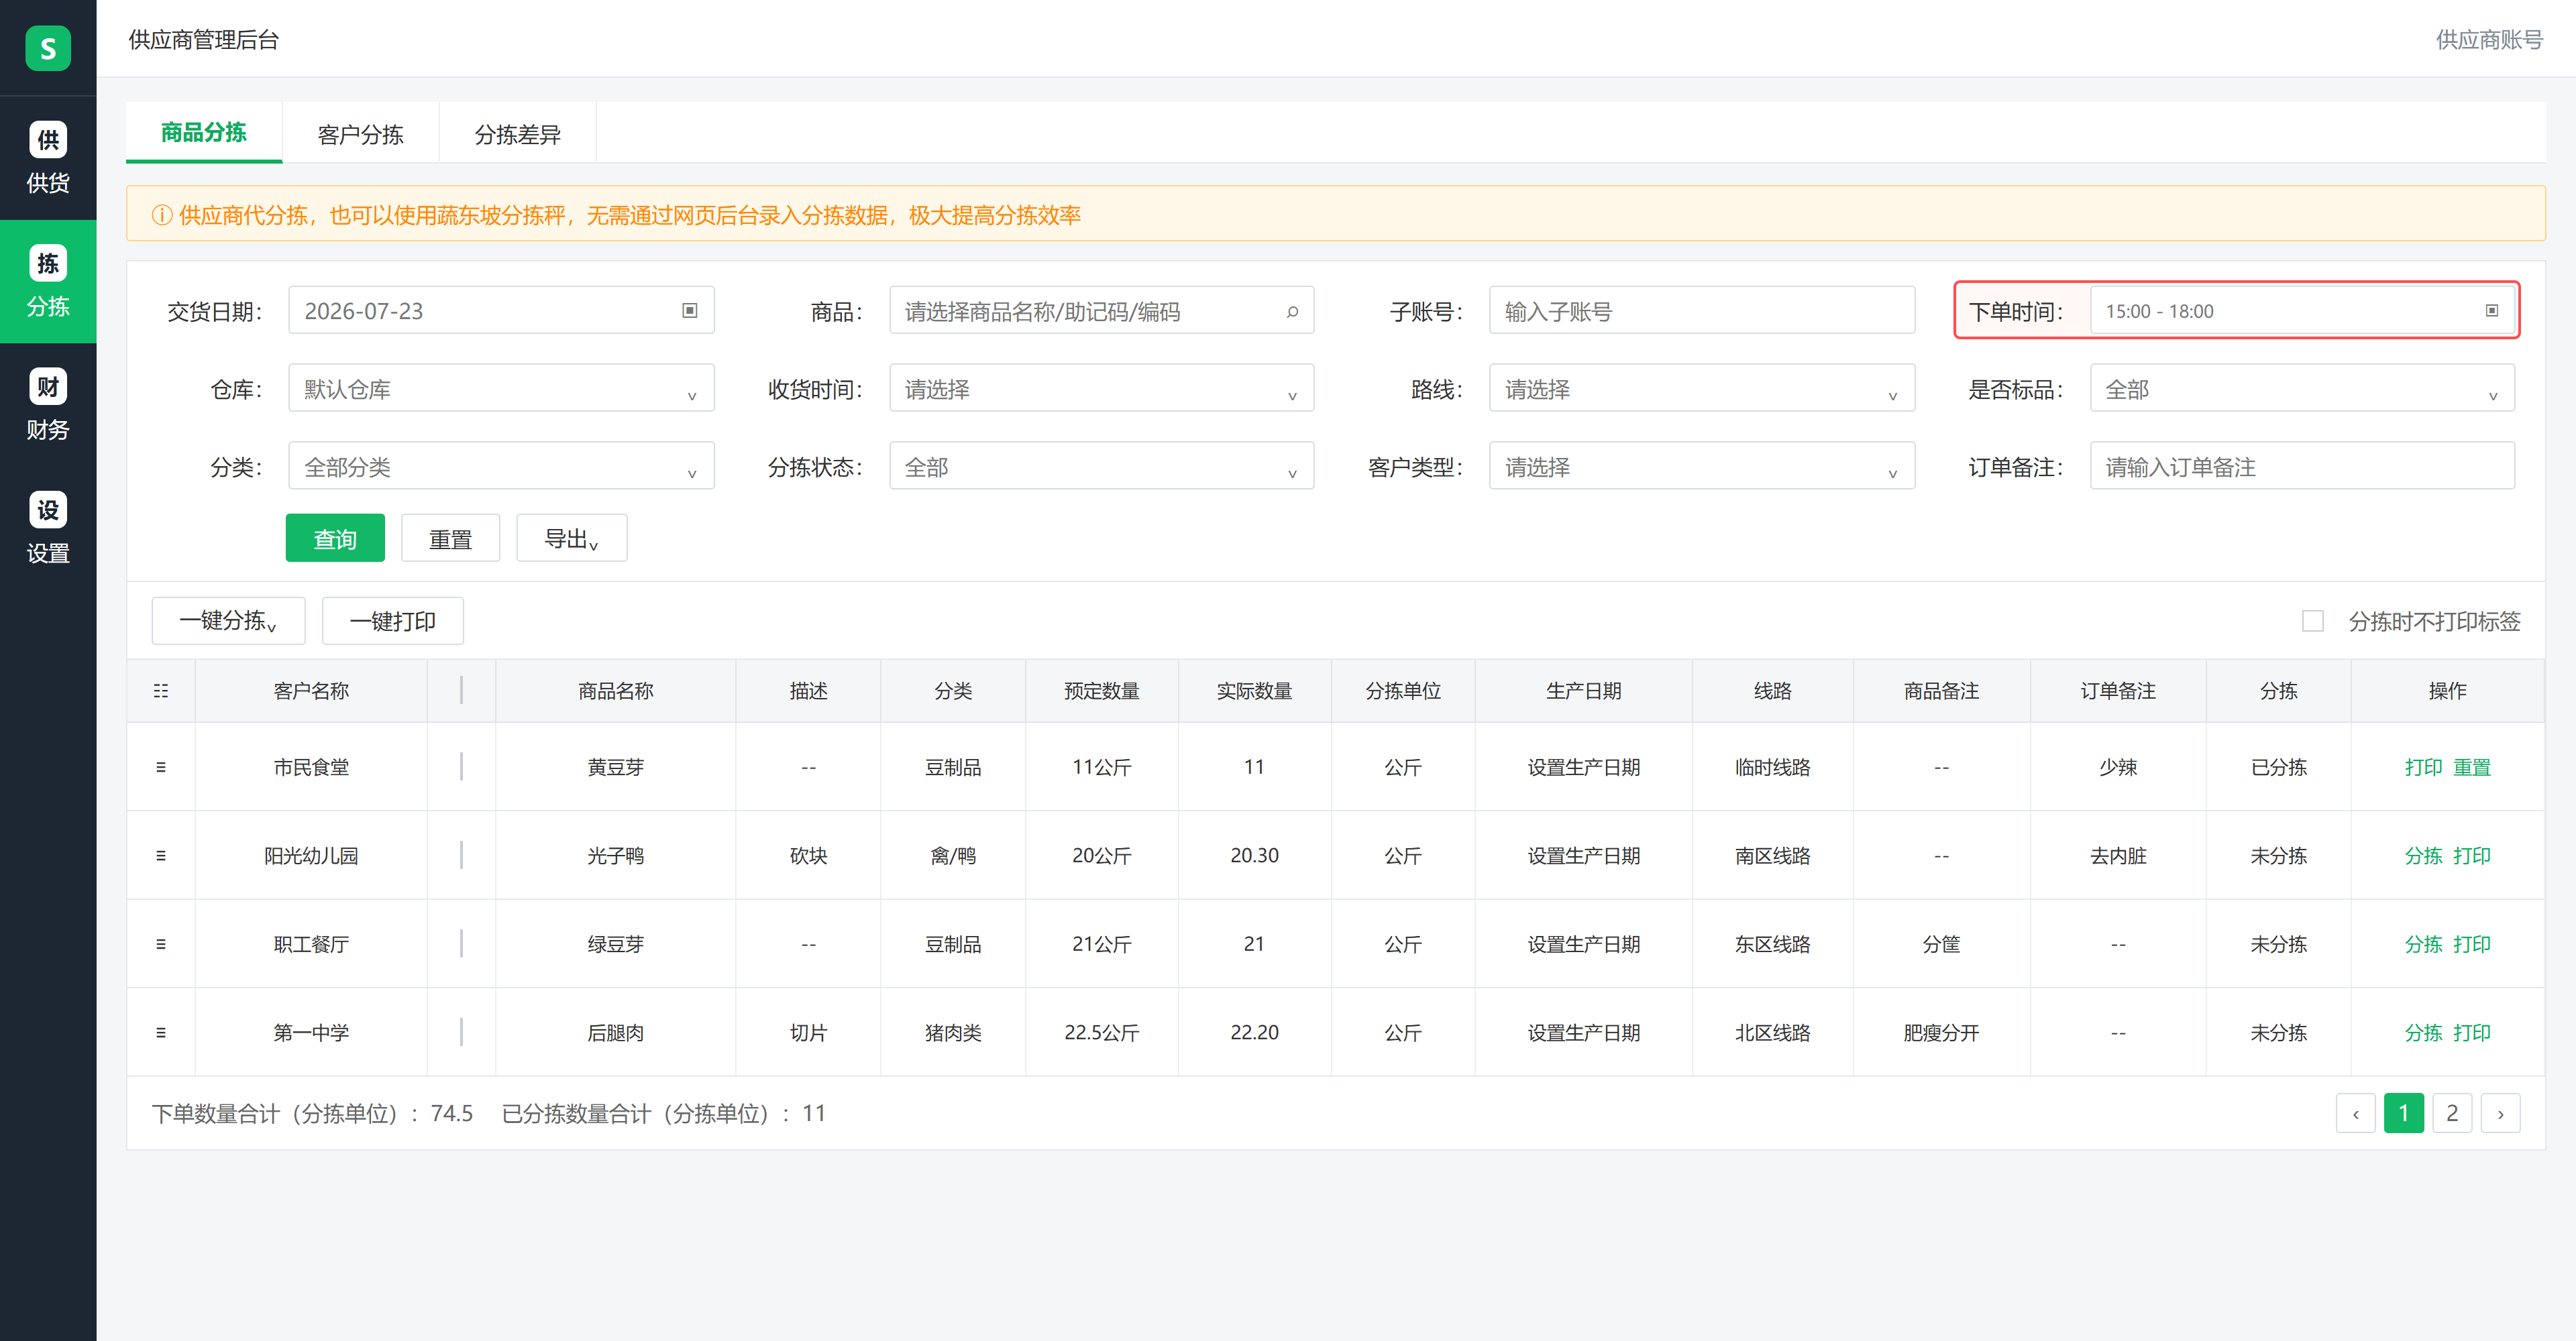Expand the 是否标品 dropdown

[x=2302, y=389]
